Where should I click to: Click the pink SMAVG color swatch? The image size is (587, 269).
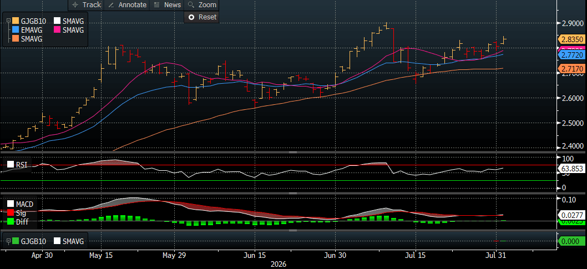[57, 30]
